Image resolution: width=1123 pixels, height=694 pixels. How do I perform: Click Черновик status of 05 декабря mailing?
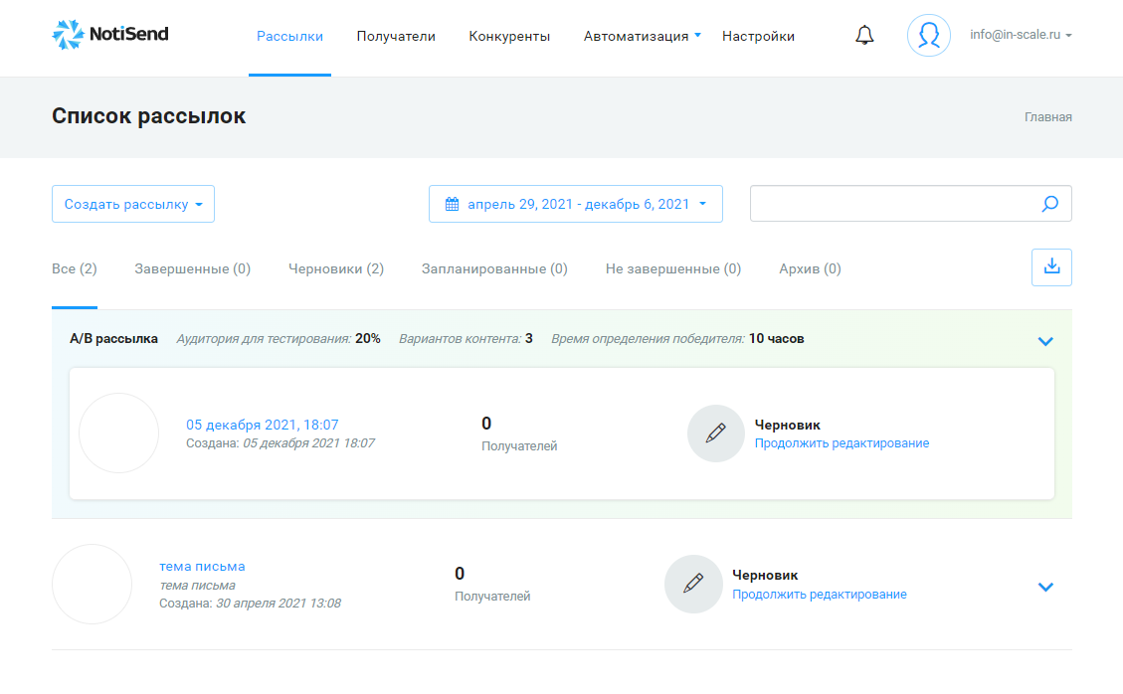[x=787, y=425]
